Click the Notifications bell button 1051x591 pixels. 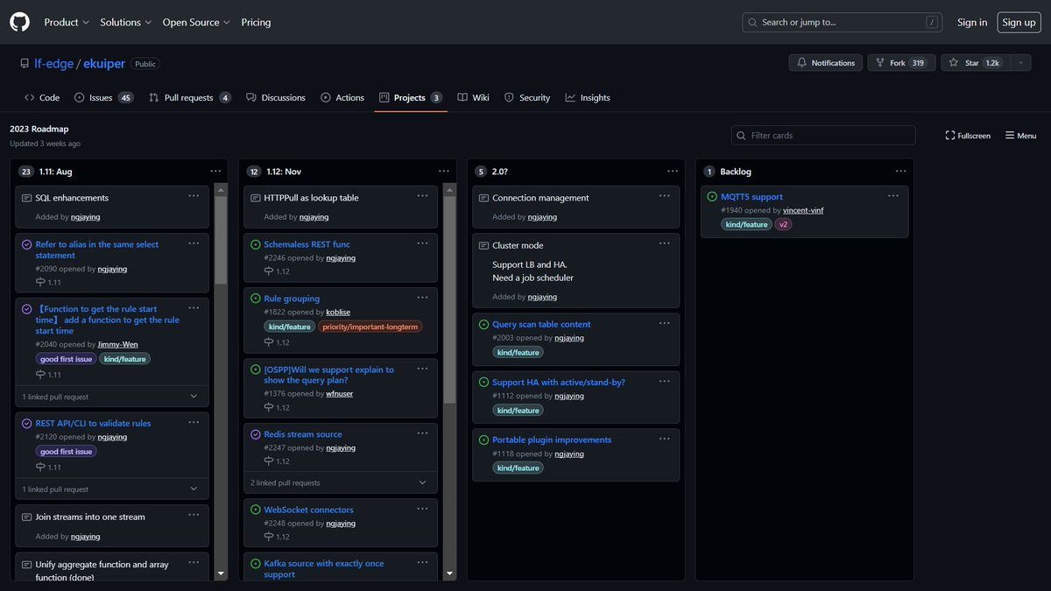click(825, 63)
